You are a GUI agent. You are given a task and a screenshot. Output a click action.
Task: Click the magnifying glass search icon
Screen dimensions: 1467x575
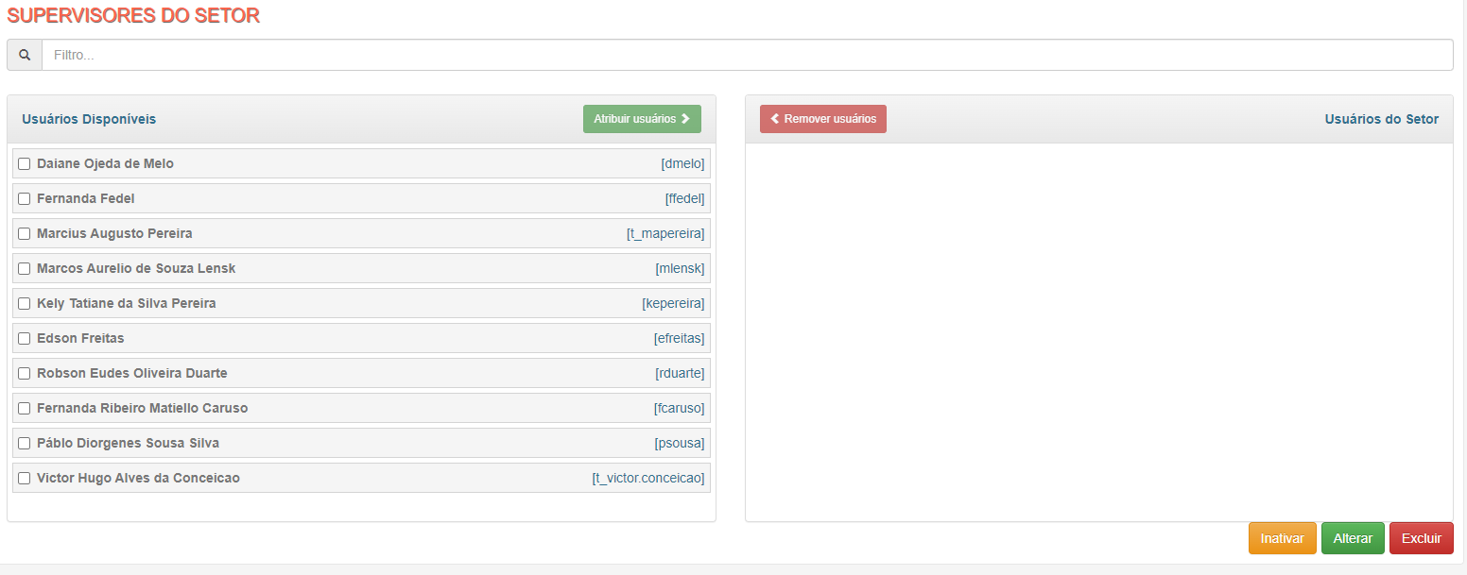(25, 55)
